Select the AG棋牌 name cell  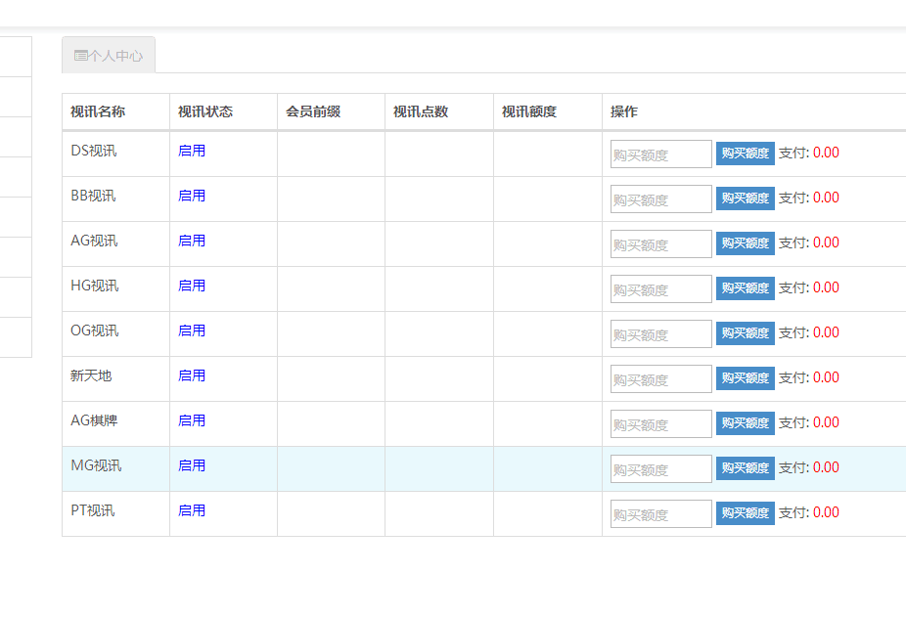(116, 424)
